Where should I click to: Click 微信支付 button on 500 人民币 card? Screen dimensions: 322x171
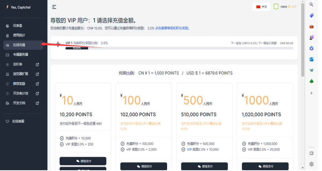click(204, 166)
